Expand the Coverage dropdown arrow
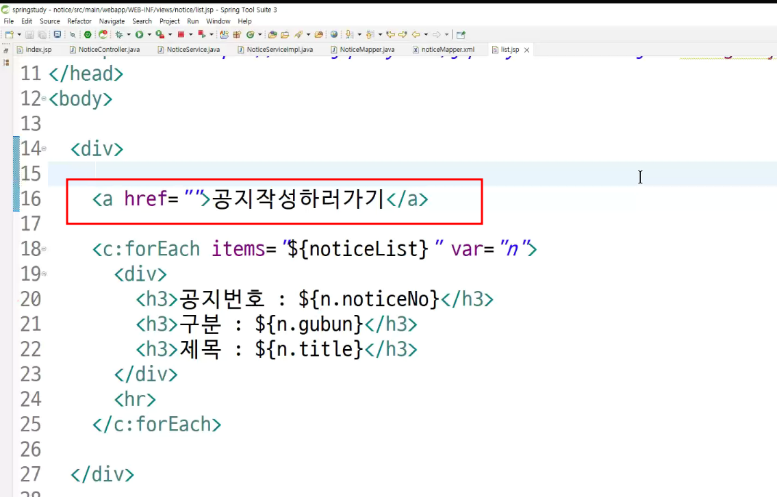Screen dimensions: 777x497 pos(170,35)
